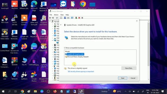Select Intel(R) HD Graphics 620 model
Screen dimensions: 167x94
pyautogui.click(x=75, y=54)
